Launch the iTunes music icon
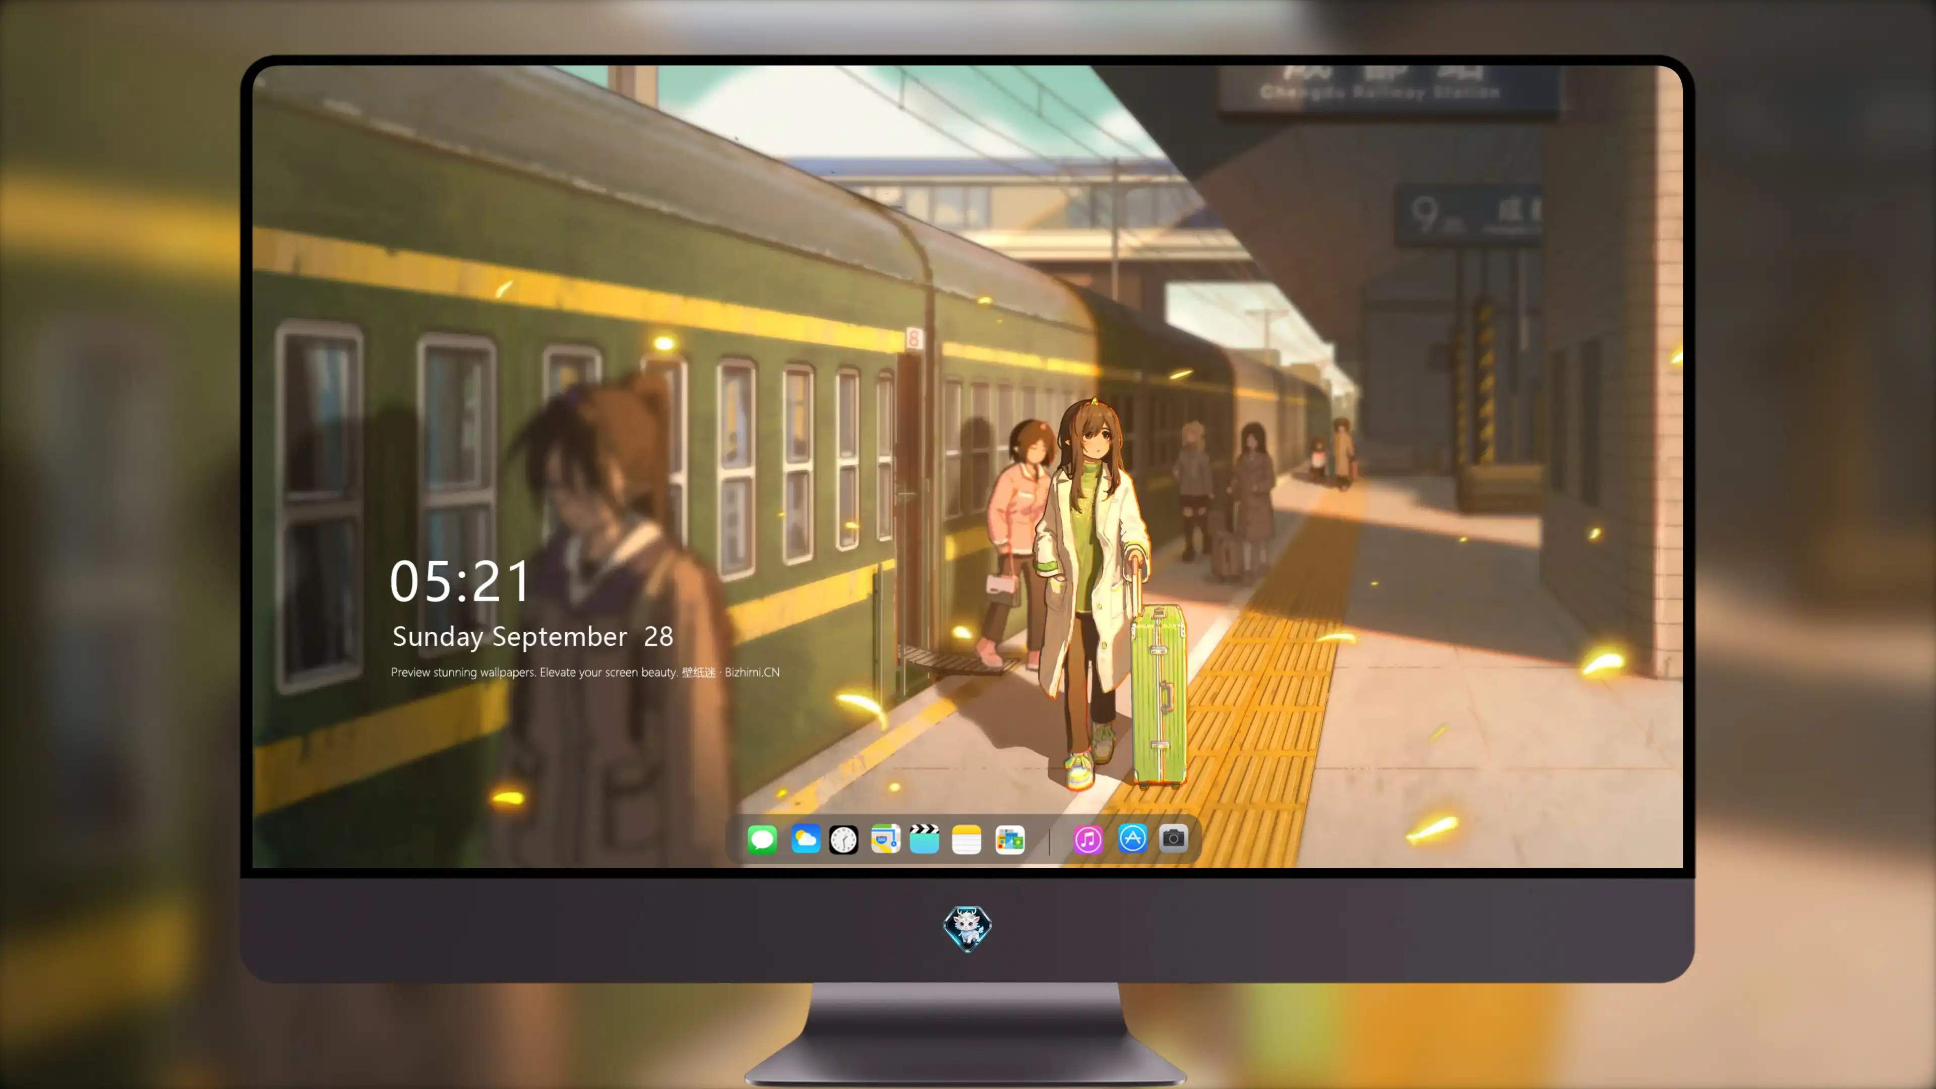This screenshot has width=1936, height=1089. click(1088, 839)
